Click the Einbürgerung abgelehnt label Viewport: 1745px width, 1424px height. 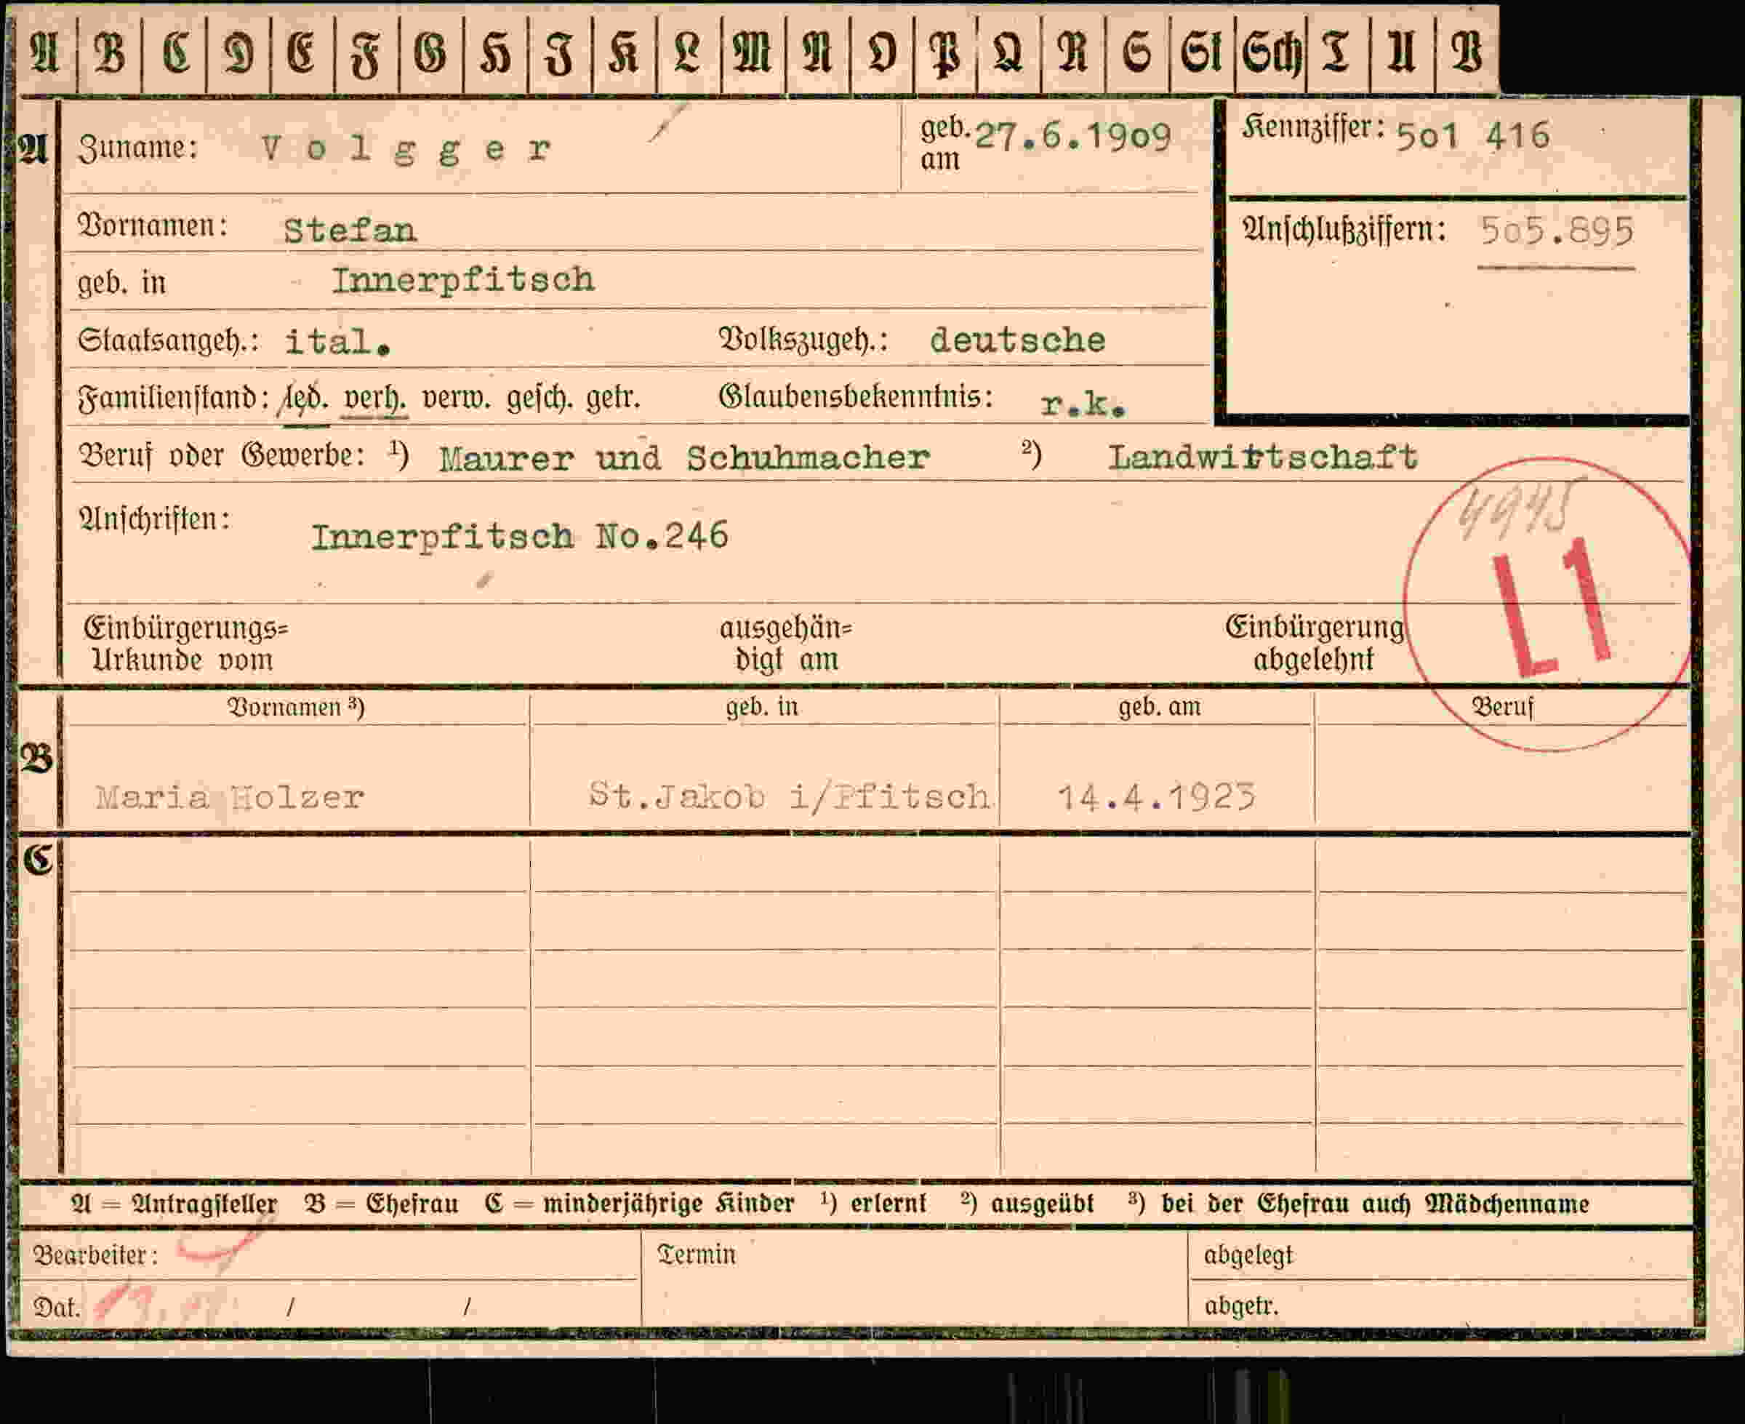(x=1314, y=643)
